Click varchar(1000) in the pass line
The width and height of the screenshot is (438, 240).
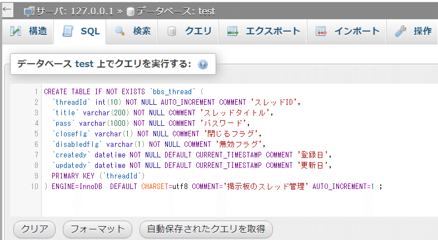[104, 124]
